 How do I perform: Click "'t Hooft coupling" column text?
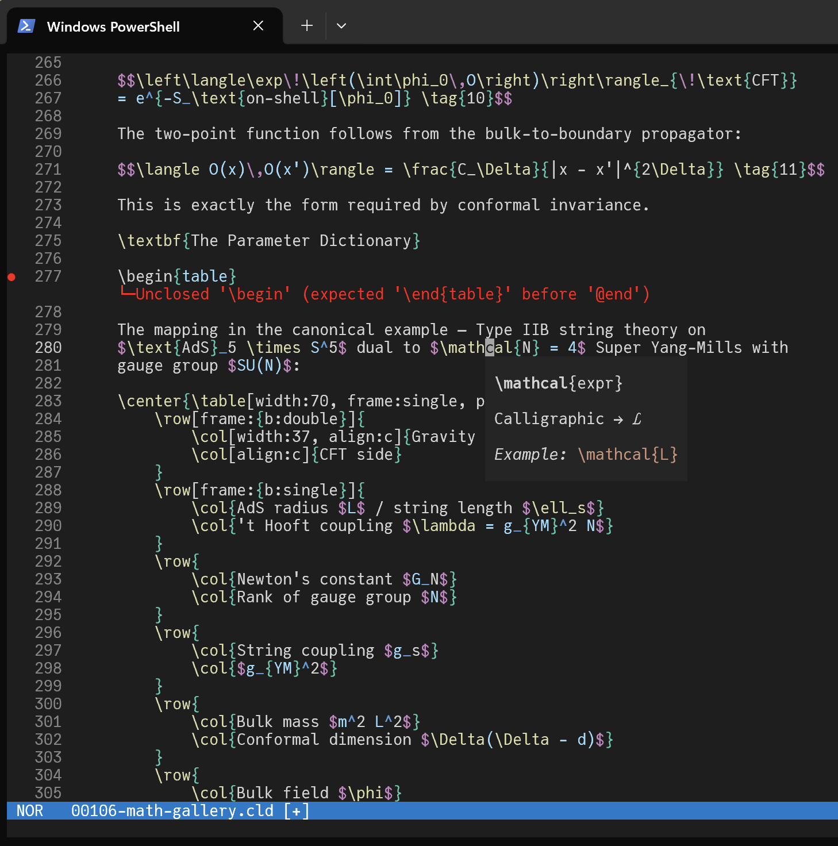click(x=315, y=526)
